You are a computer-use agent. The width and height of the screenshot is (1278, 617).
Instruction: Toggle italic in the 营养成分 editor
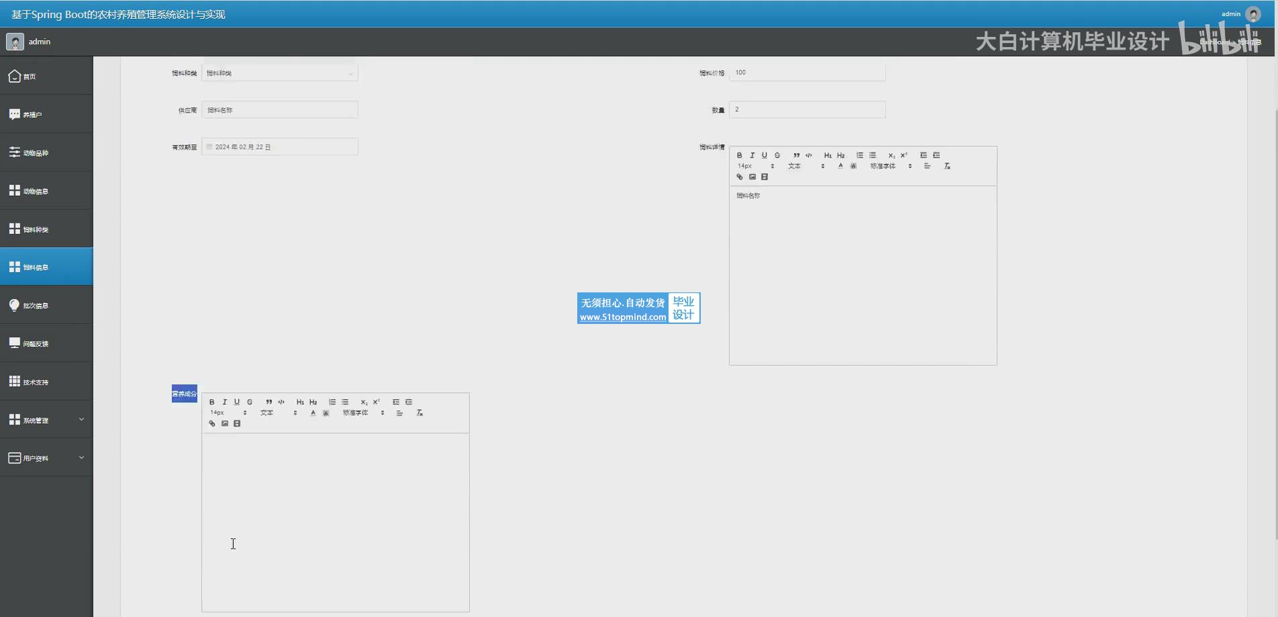tap(224, 402)
